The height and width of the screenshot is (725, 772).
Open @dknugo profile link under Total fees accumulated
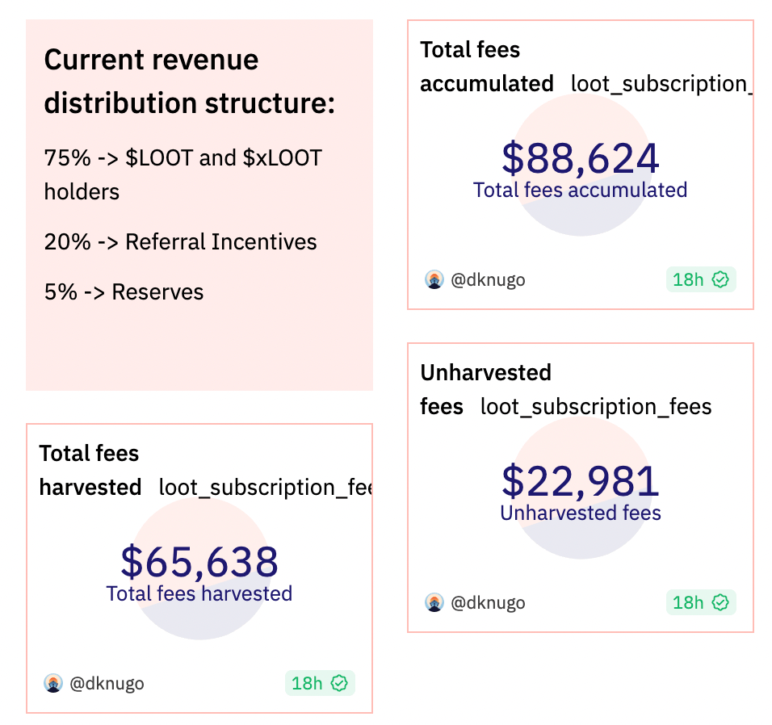488,280
